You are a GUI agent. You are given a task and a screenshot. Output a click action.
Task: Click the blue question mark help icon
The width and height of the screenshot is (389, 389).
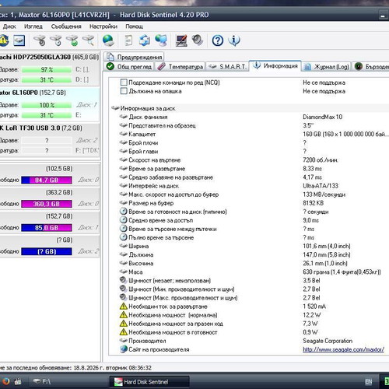[218, 40]
